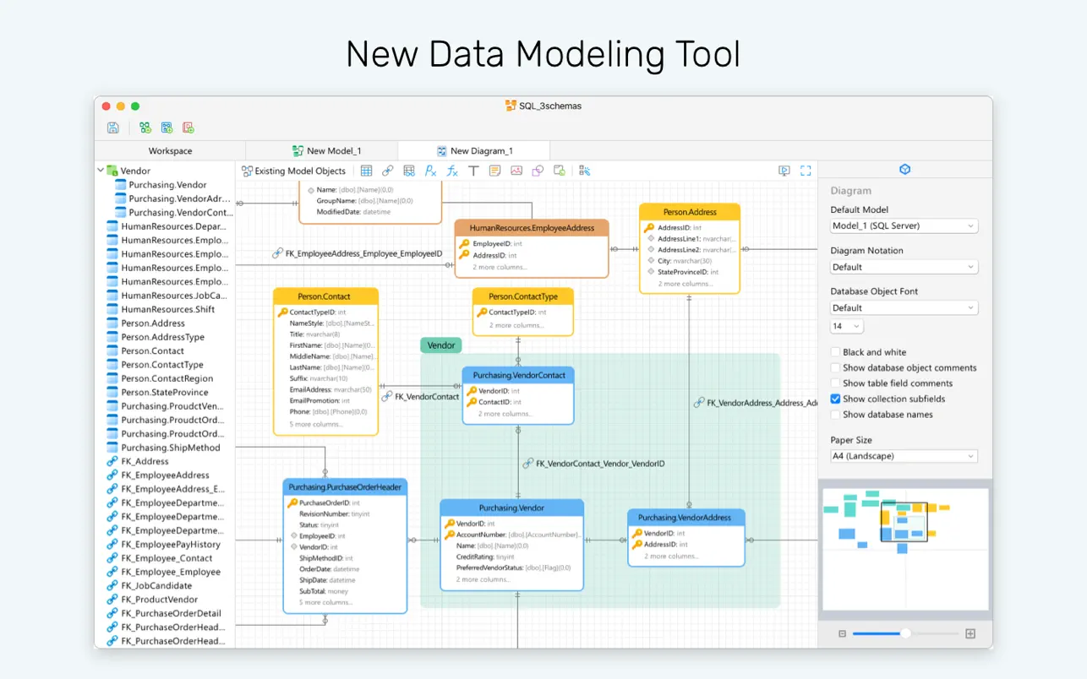Select HumanResources.Shift in the tree

[x=167, y=309]
